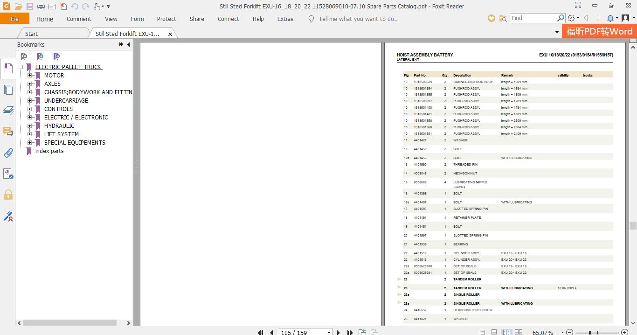Redo the last action
Image resolution: width=637 pixels, height=335 pixels.
pyautogui.click(x=86, y=7)
